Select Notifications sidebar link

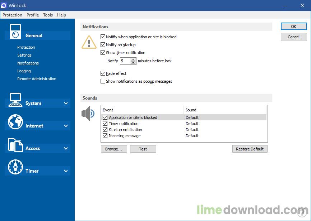[28, 63]
